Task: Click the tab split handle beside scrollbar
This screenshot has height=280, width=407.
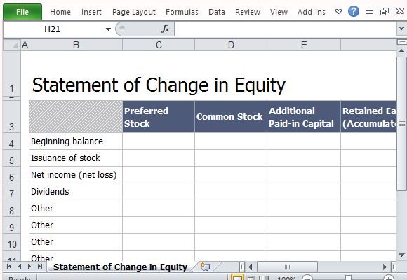Action: (x=241, y=267)
